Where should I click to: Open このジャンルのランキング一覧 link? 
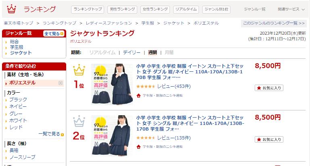click(x=274, y=23)
